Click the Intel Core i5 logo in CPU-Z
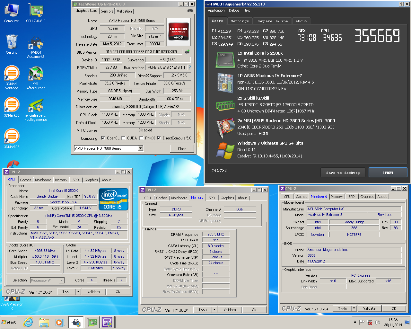The image size is (411, 329). [113, 199]
